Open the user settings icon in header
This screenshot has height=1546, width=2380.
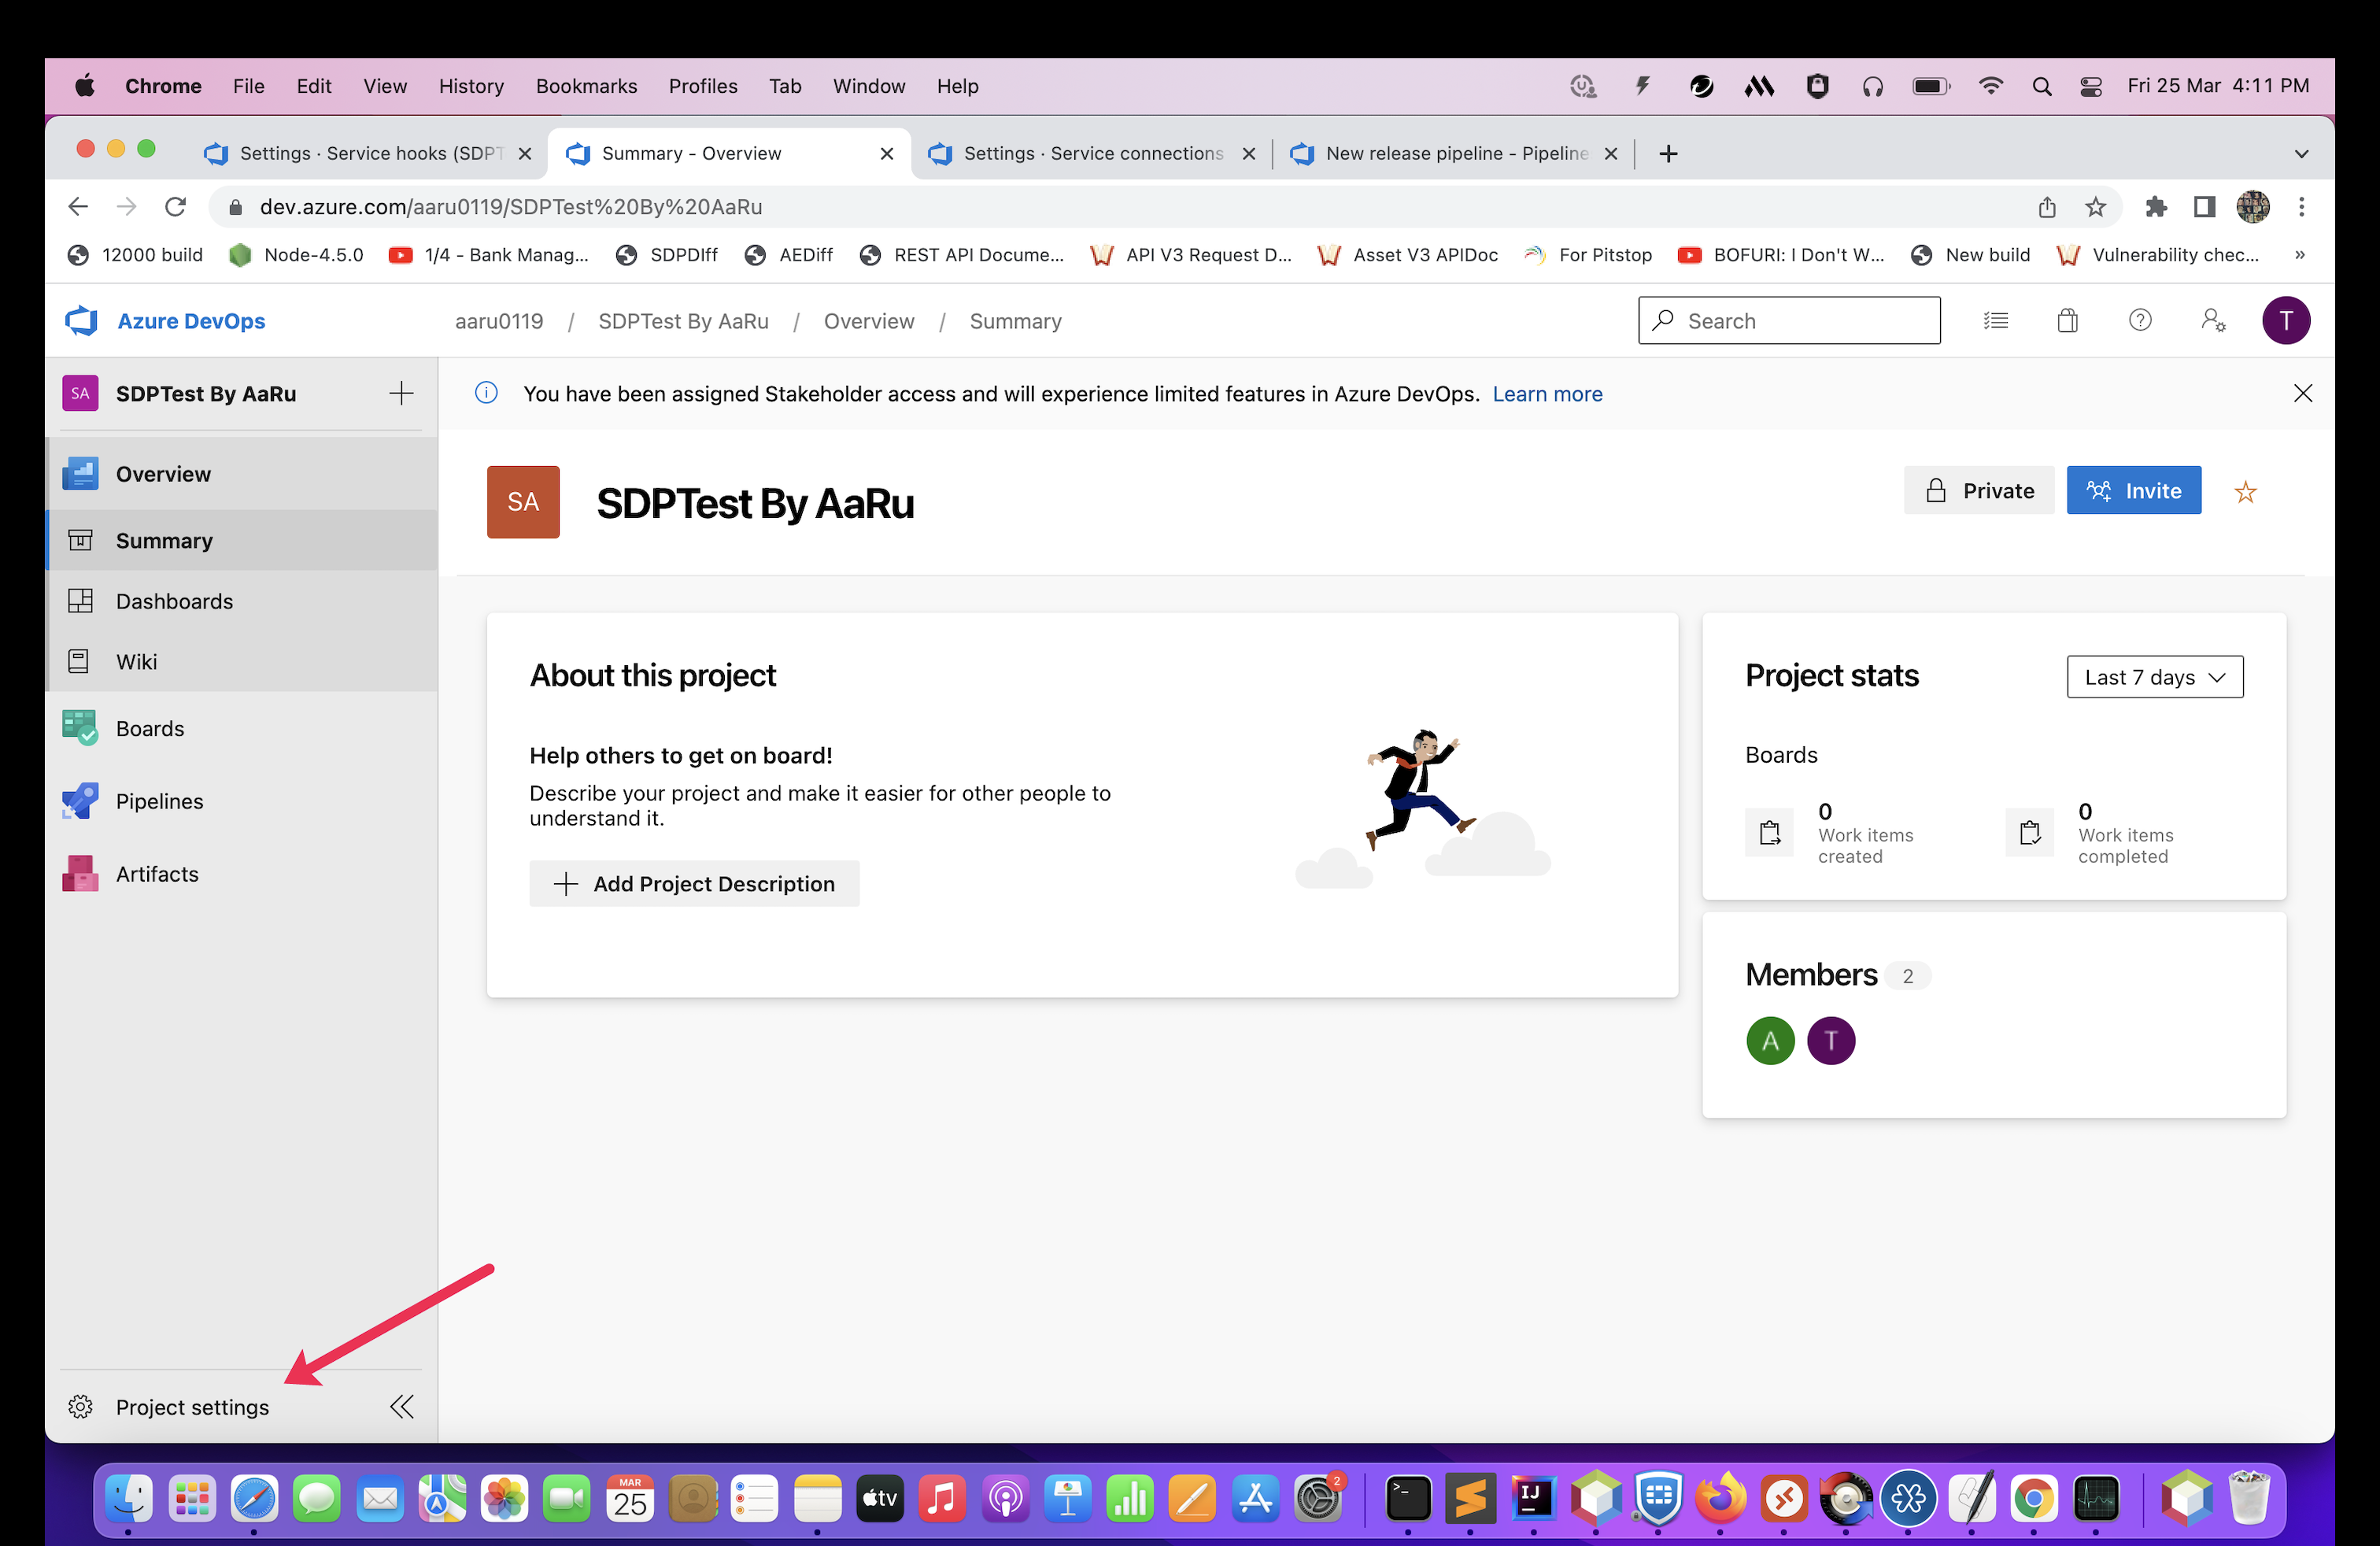click(x=2212, y=320)
